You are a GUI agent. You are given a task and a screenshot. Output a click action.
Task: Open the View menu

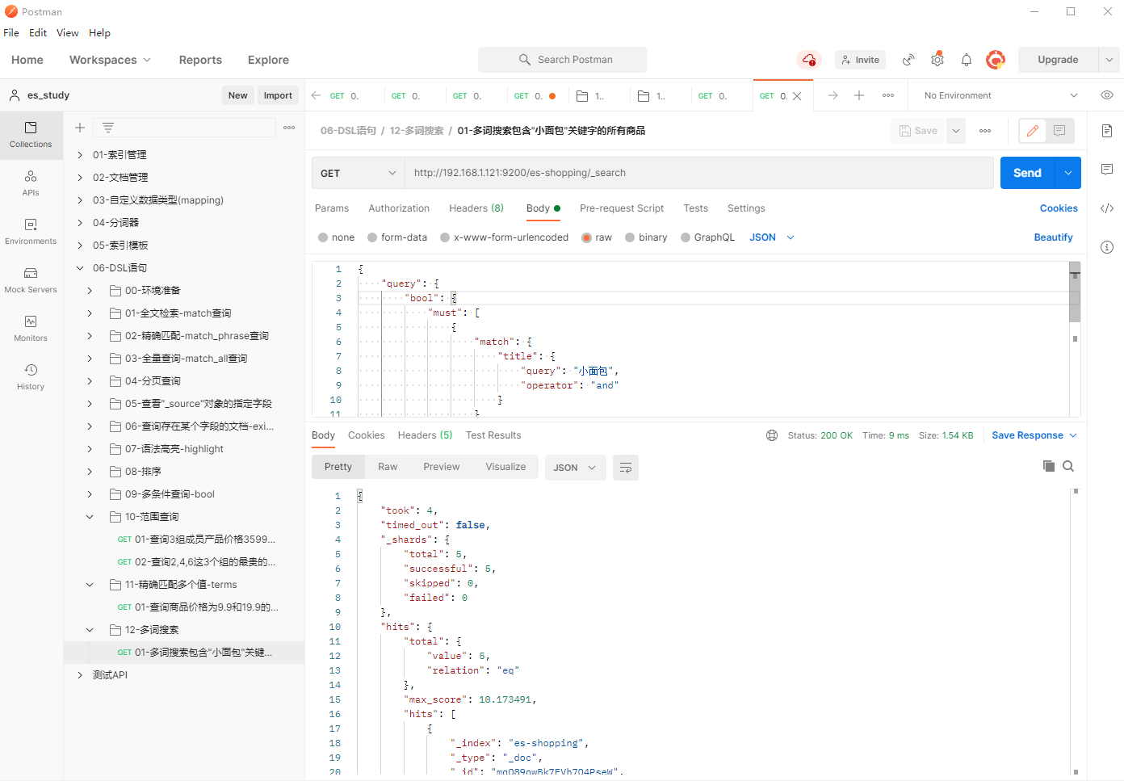(67, 33)
